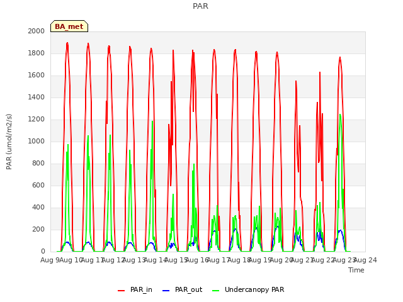The image size is (403, 302).
Task: Toggle the Undercanopy PAR legend entry
Action: click(x=248, y=289)
